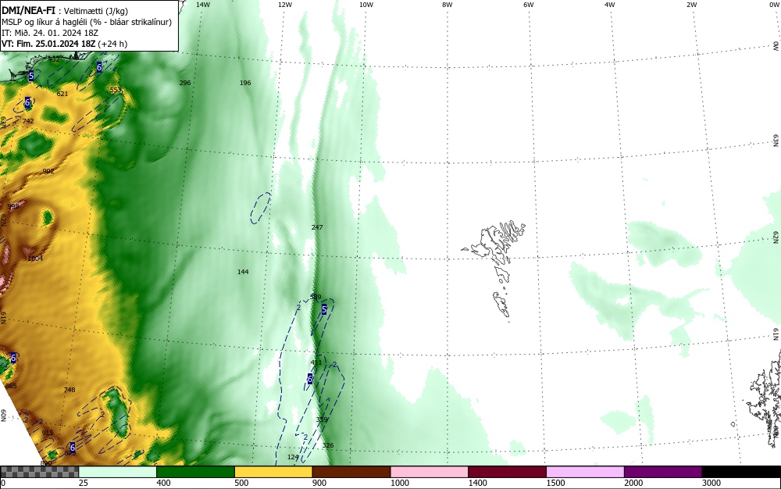This screenshot has height=489, width=781.
Task: Click the brown 900–1000 legend swatch
Action: [351, 472]
